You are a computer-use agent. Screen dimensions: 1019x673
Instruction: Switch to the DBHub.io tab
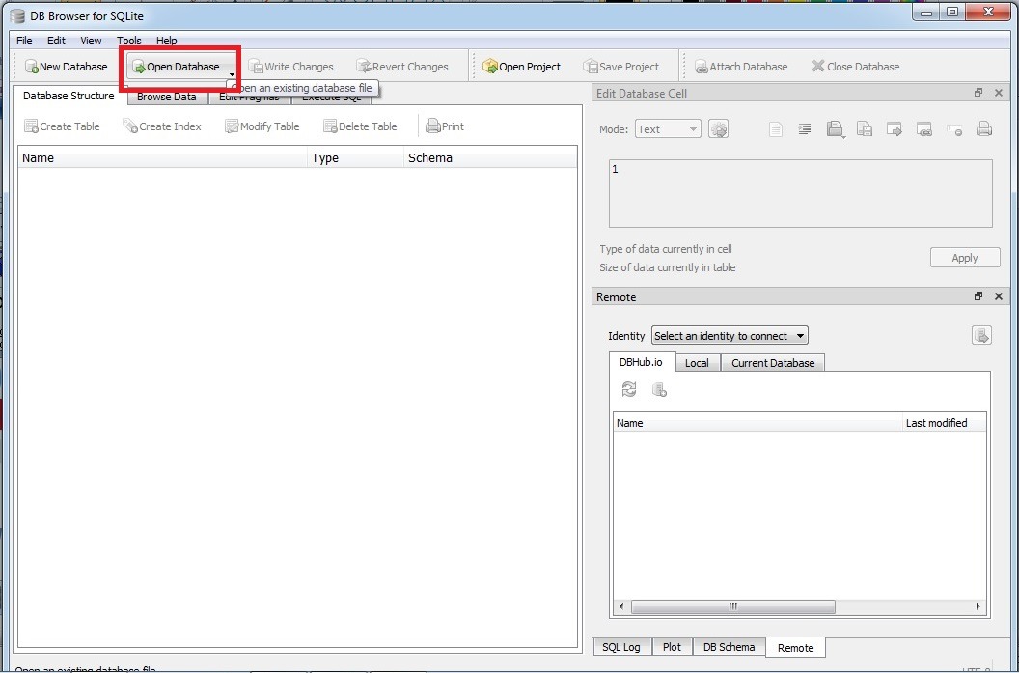[641, 362]
